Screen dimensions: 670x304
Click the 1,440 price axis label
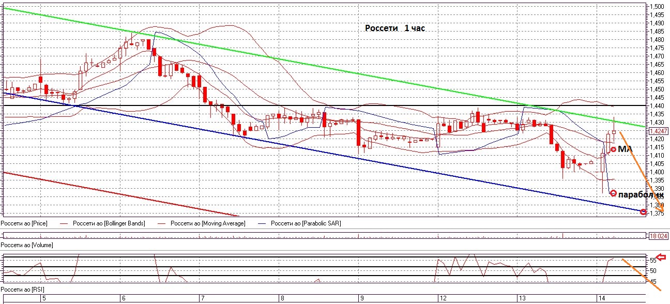(657, 105)
